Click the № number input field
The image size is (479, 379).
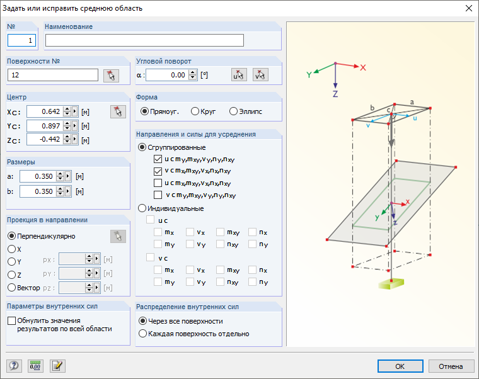click(21, 40)
